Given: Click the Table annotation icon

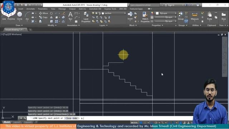Looking at the screenshot, I should [76, 21].
